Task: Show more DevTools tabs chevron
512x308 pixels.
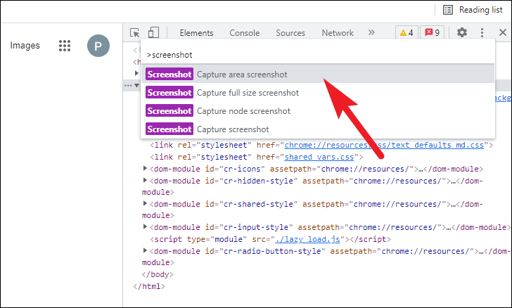Action: pos(371,32)
